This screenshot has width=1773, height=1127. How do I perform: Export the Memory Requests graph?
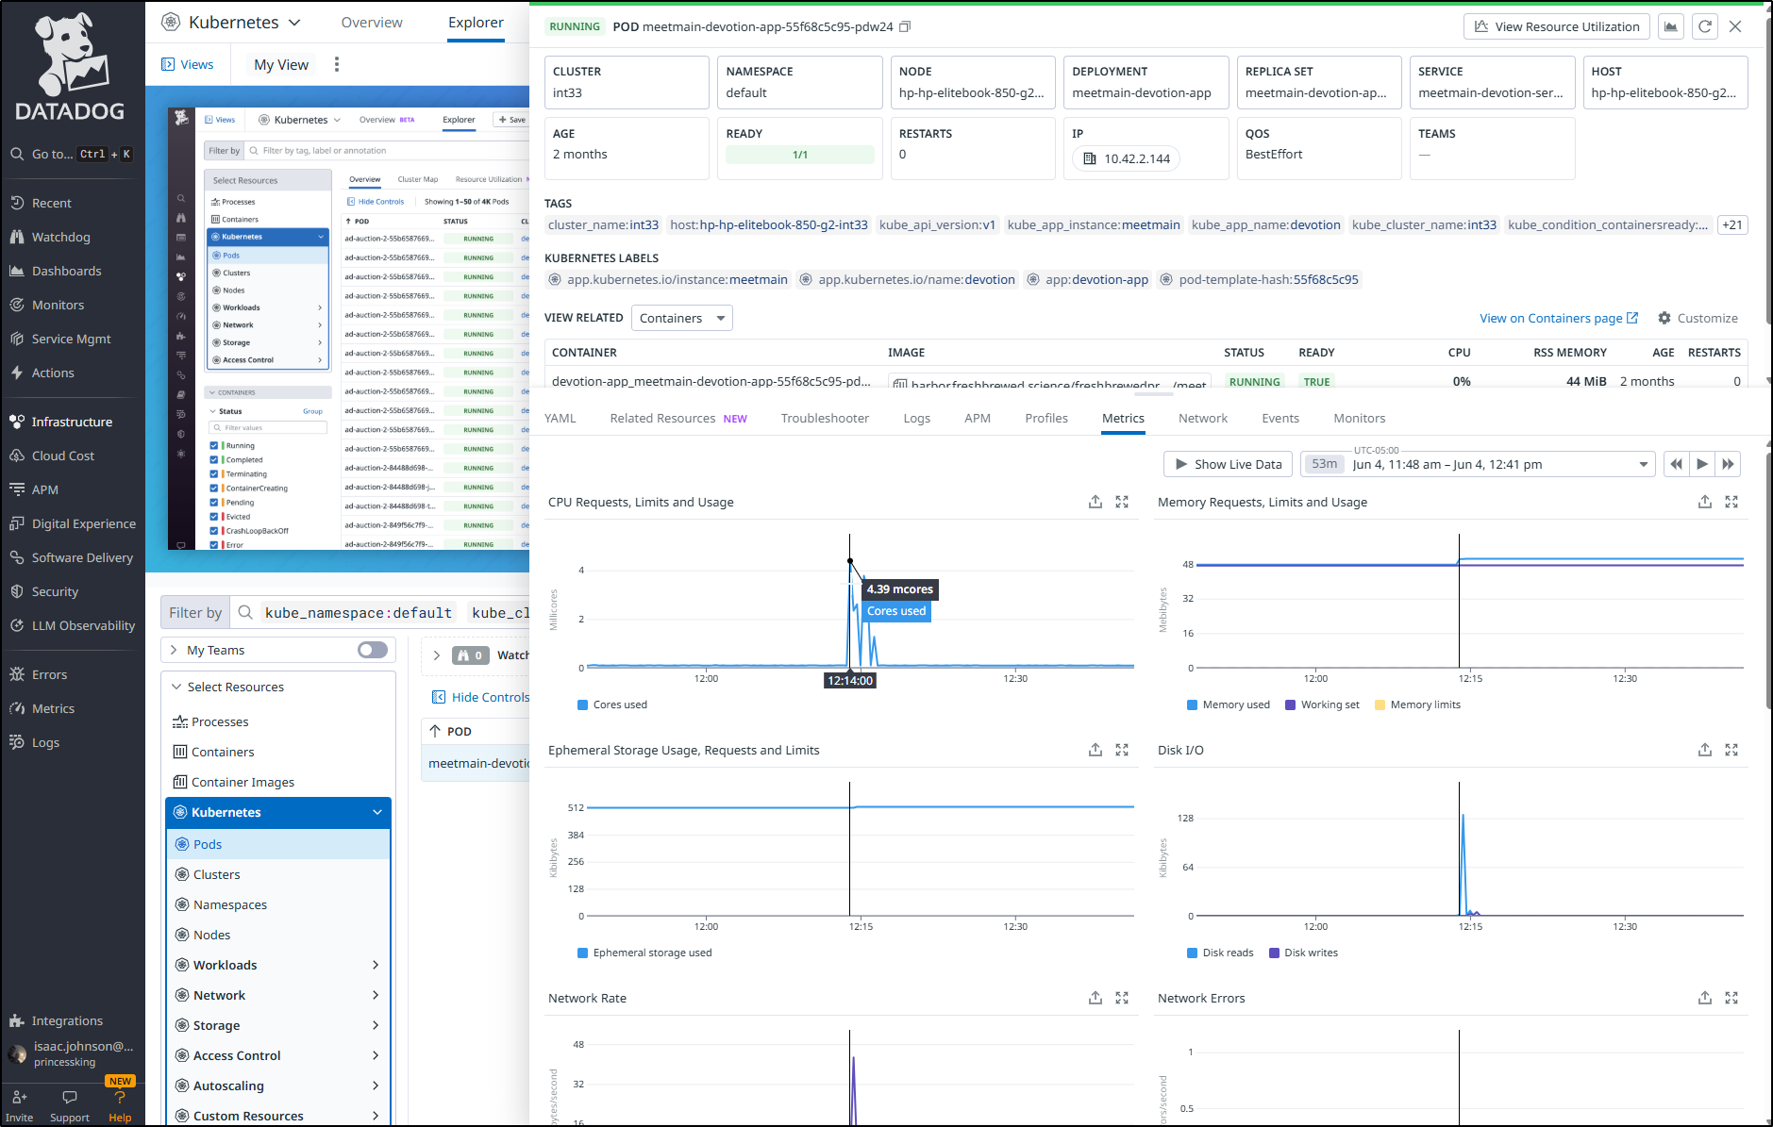(x=1705, y=502)
